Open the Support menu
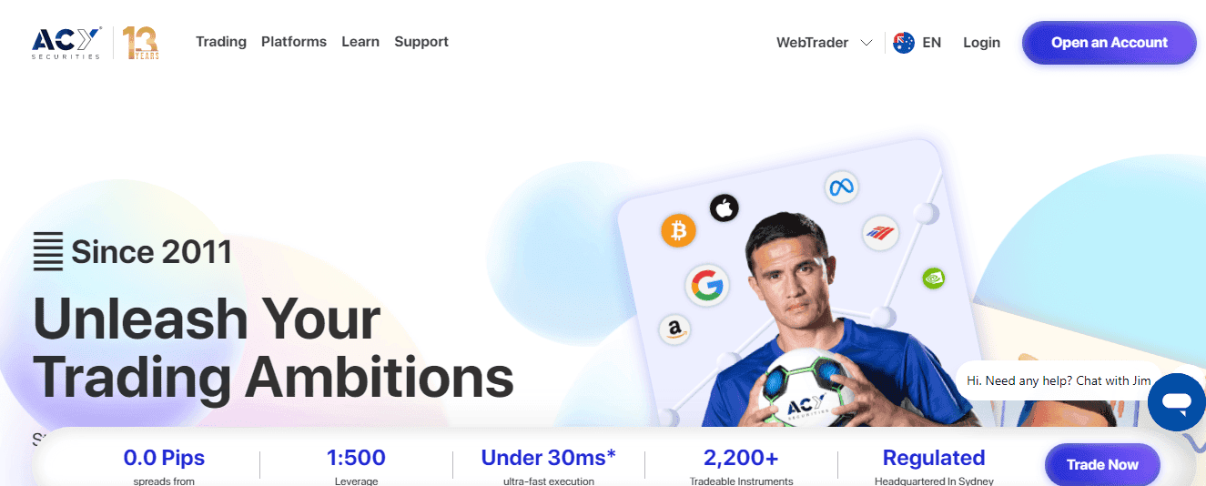The height and width of the screenshot is (486, 1206). 421,42
